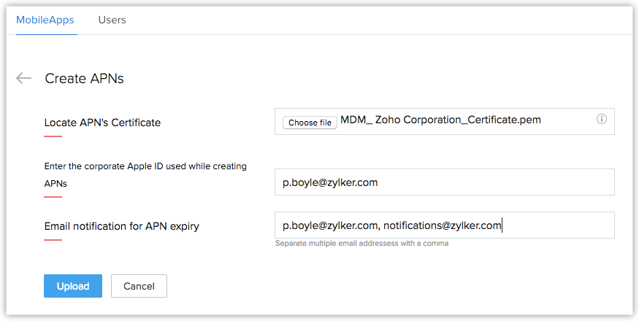Click the certificate info icon
This screenshot has width=639, height=321.
click(602, 120)
